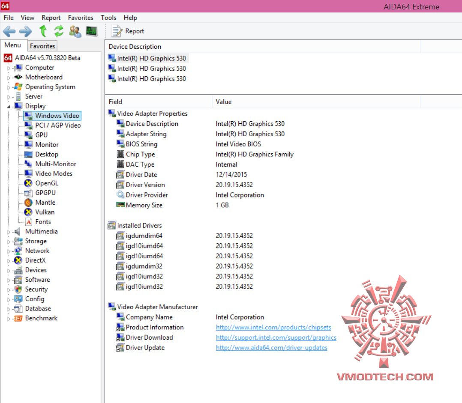Expand the DirectX tree node
The height and width of the screenshot is (403, 462).
click(9, 261)
